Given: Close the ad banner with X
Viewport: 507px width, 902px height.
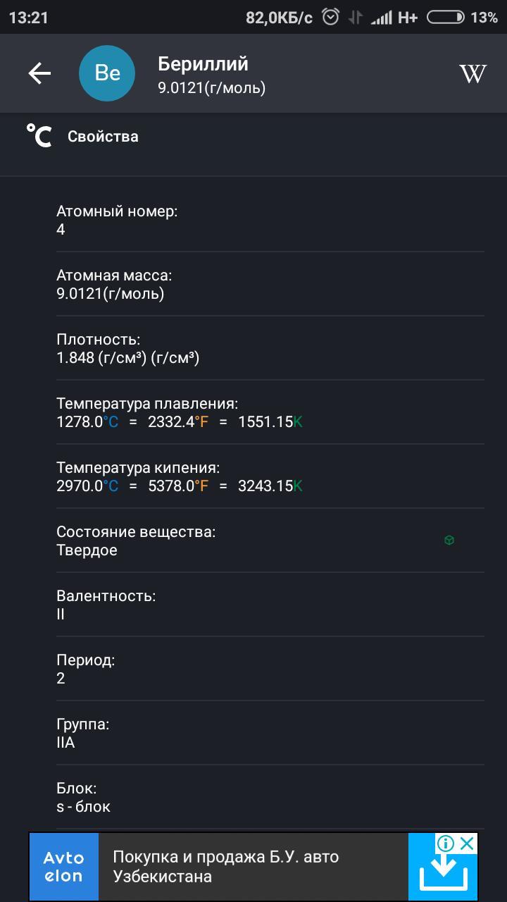Looking at the screenshot, I should click(x=466, y=844).
